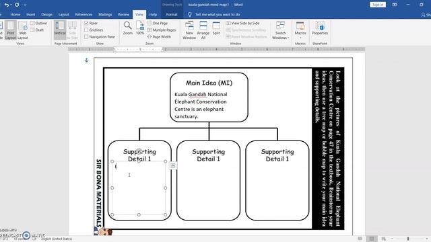Open SharePoint Properties

[x=320, y=28]
